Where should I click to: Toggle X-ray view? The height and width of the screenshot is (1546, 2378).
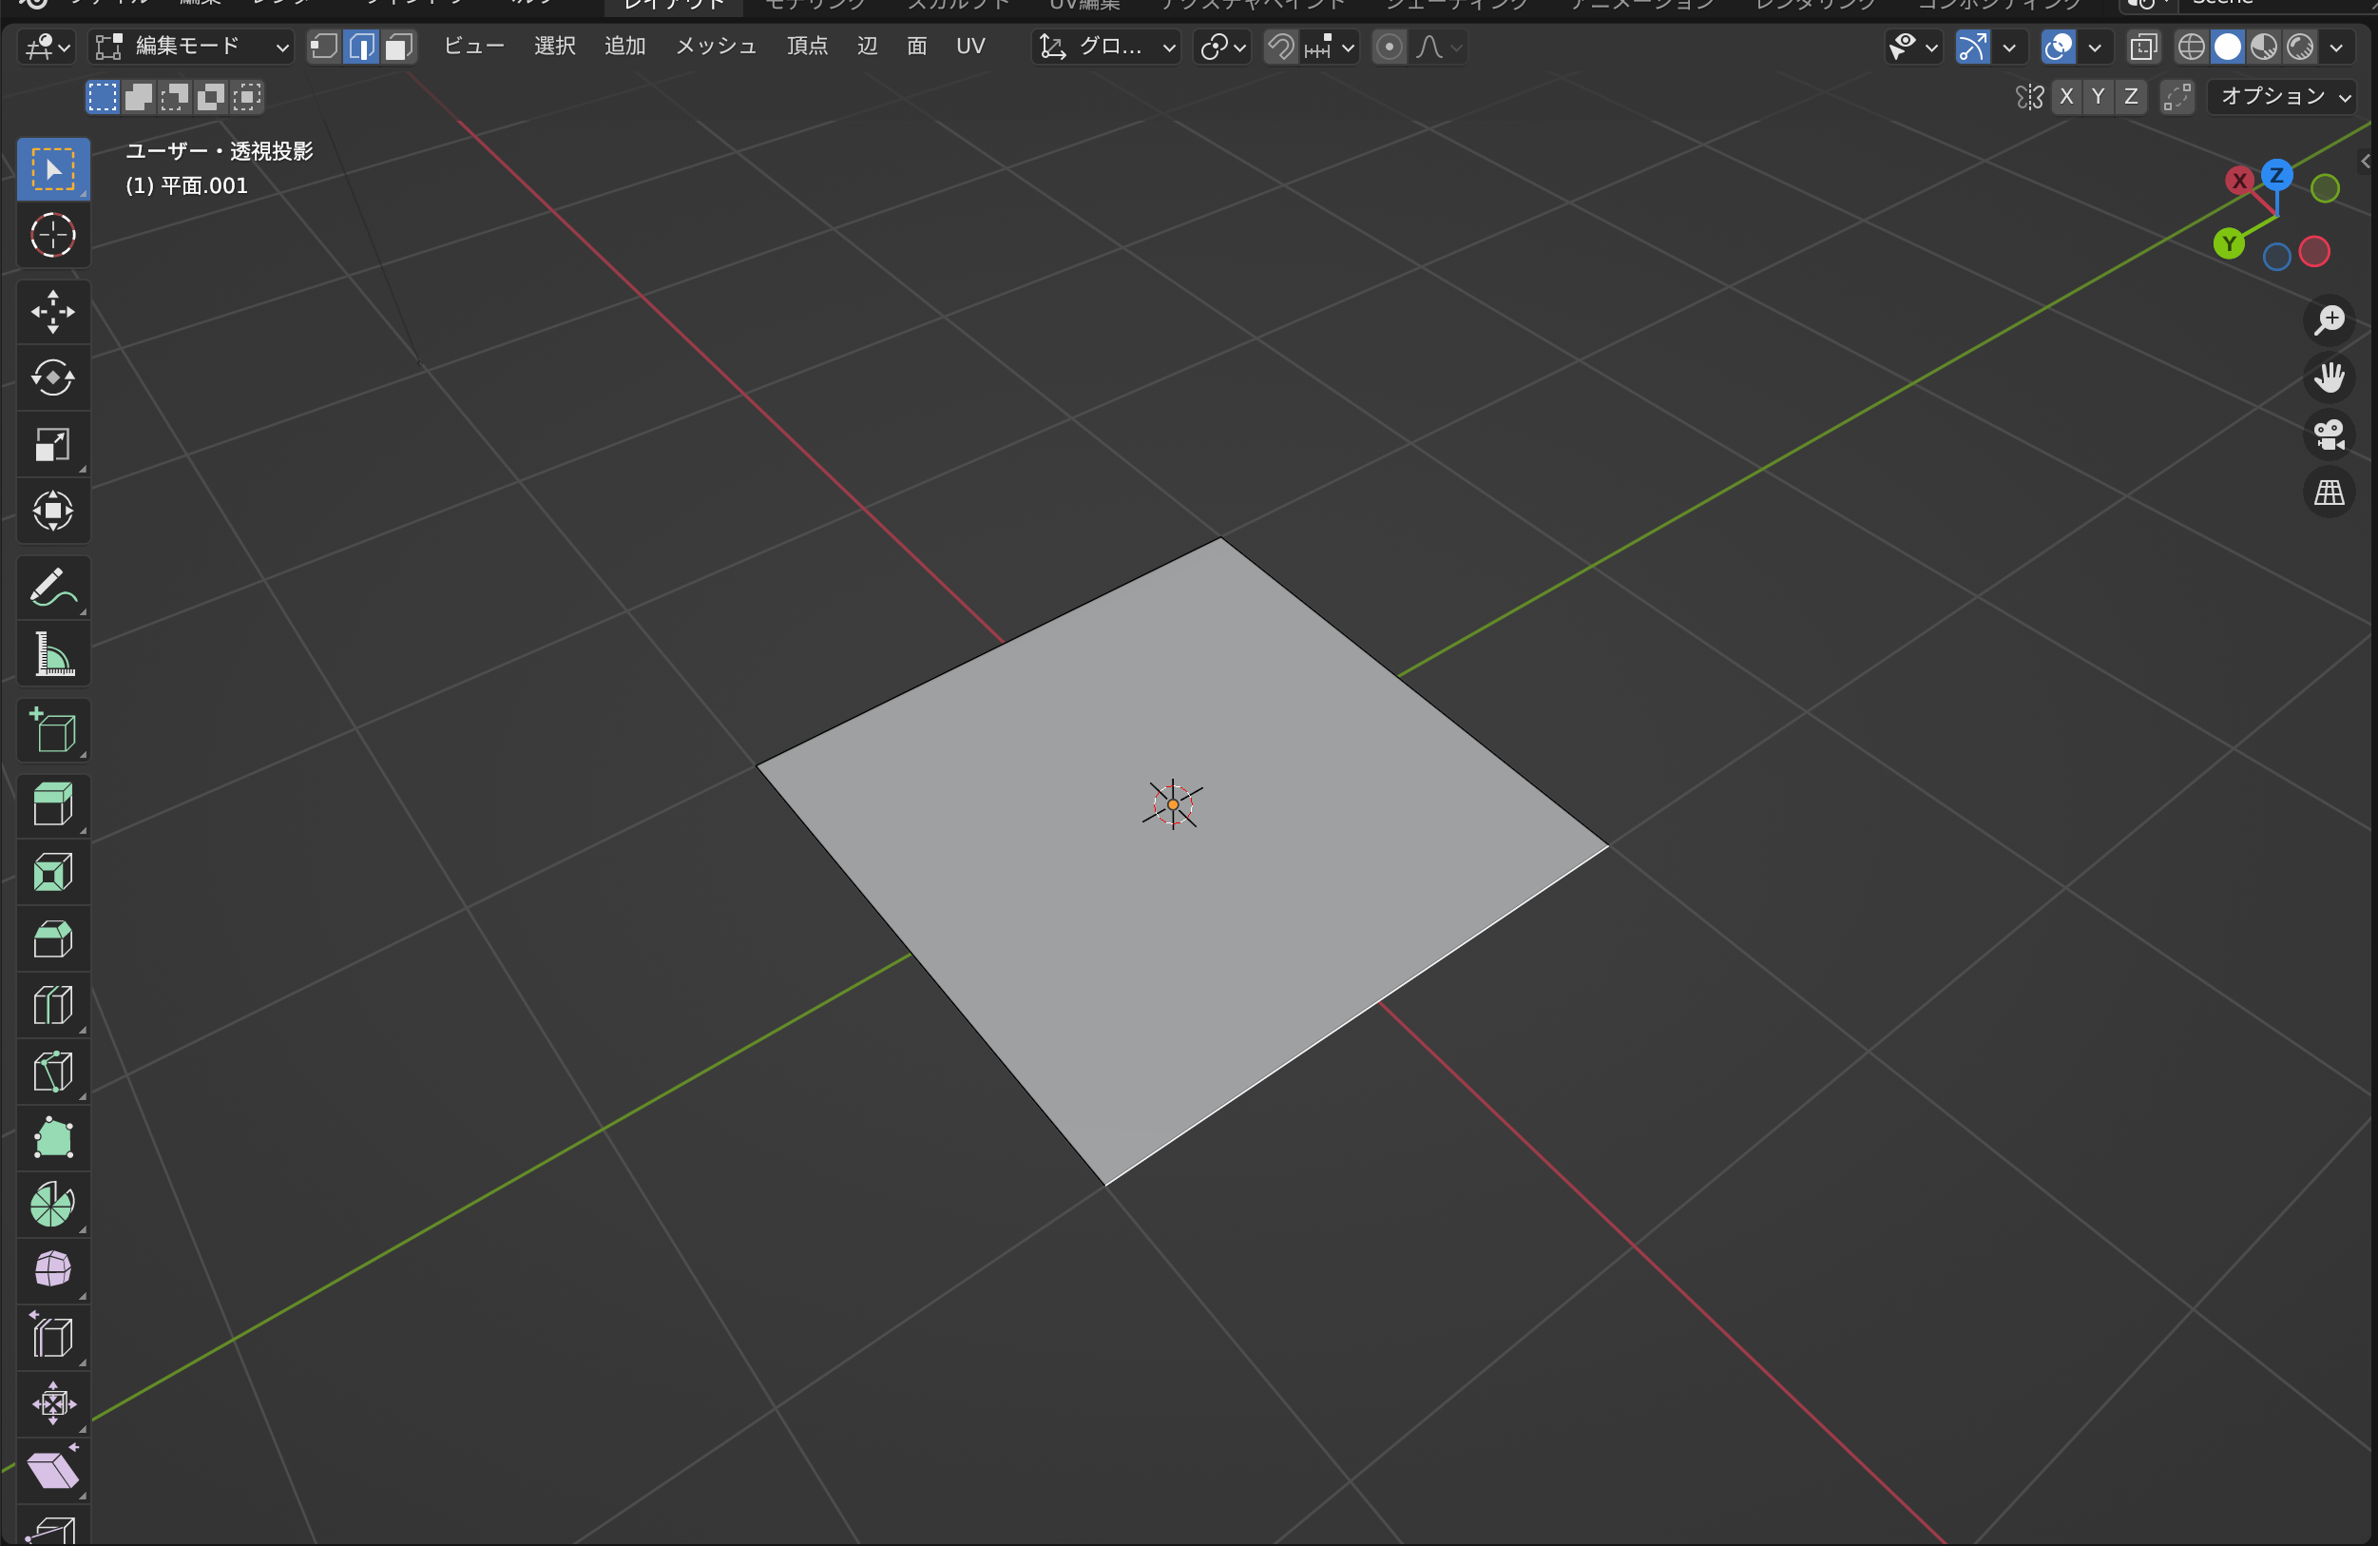click(x=2143, y=46)
